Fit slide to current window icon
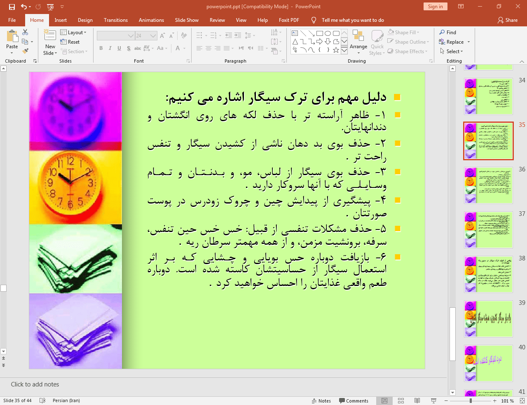This screenshot has height=405, width=527. tap(522, 400)
